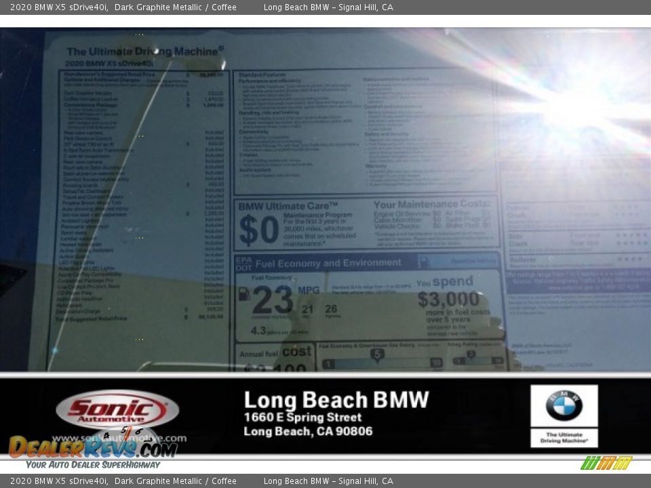Click the '$3,000' fuel cost figure
The width and height of the screenshot is (651, 488).
448,299
